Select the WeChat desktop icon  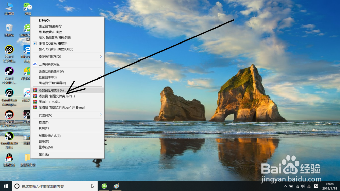click(28, 9)
